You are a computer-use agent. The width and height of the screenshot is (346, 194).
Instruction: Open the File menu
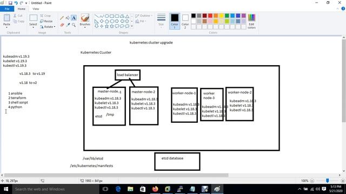coord(7,9)
